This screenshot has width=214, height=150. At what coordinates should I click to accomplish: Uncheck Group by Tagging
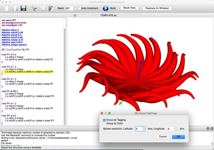(x=104, y=120)
